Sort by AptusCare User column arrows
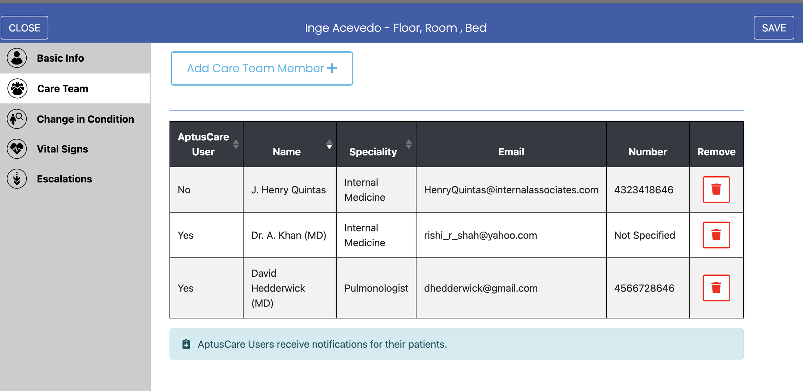The height and width of the screenshot is (391, 803). pos(236,144)
